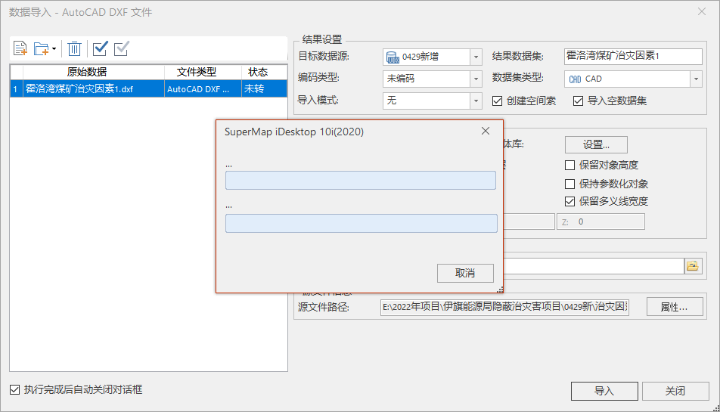Open the 数据集类型 CAD dropdown
Image resolution: width=720 pixels, height=412 pixels.
point(696,79)
